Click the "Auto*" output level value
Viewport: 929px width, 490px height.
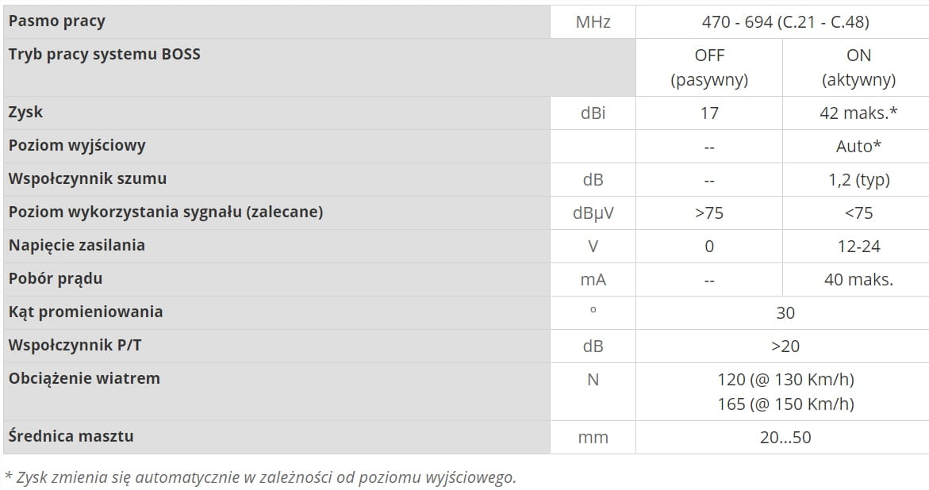(x=858, y=147)
